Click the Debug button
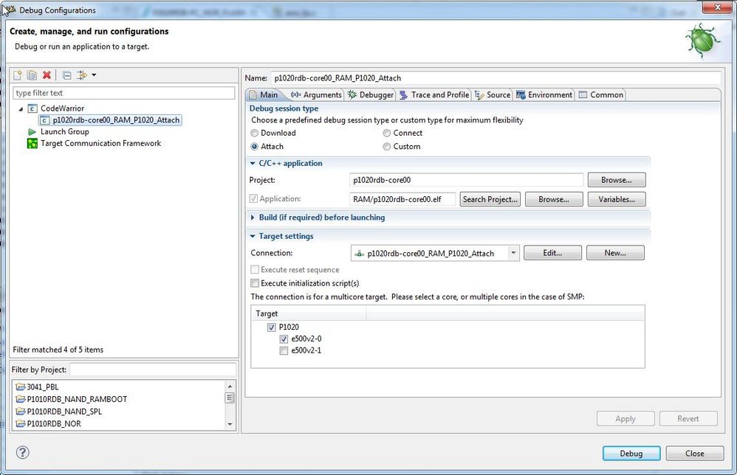 point(631,454)
